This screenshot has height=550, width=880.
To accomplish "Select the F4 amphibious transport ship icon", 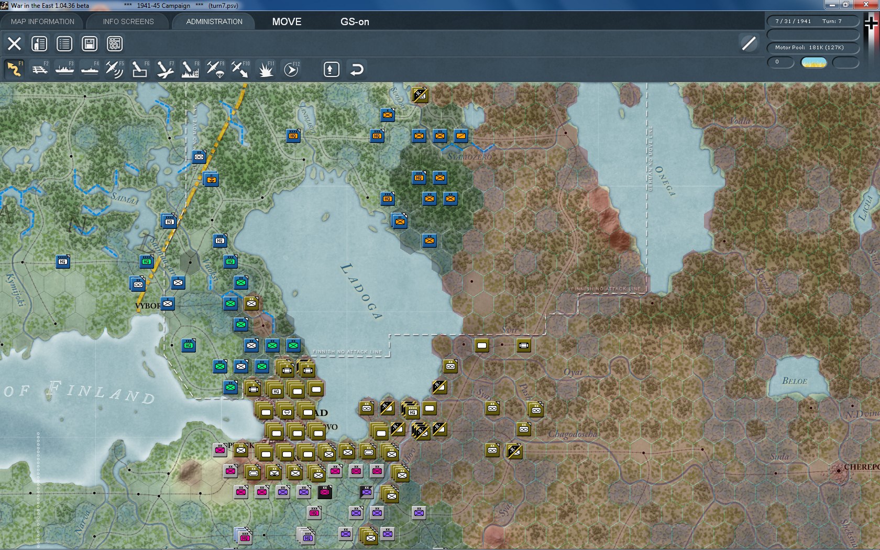I will tap(90, 69).
